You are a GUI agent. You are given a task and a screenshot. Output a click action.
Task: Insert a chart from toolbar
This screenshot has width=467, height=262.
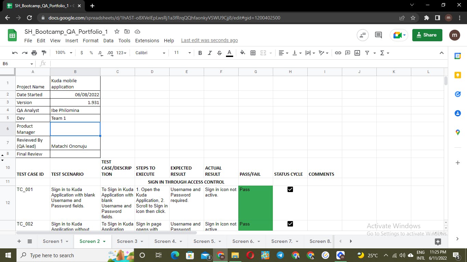(x=357, y=53)
